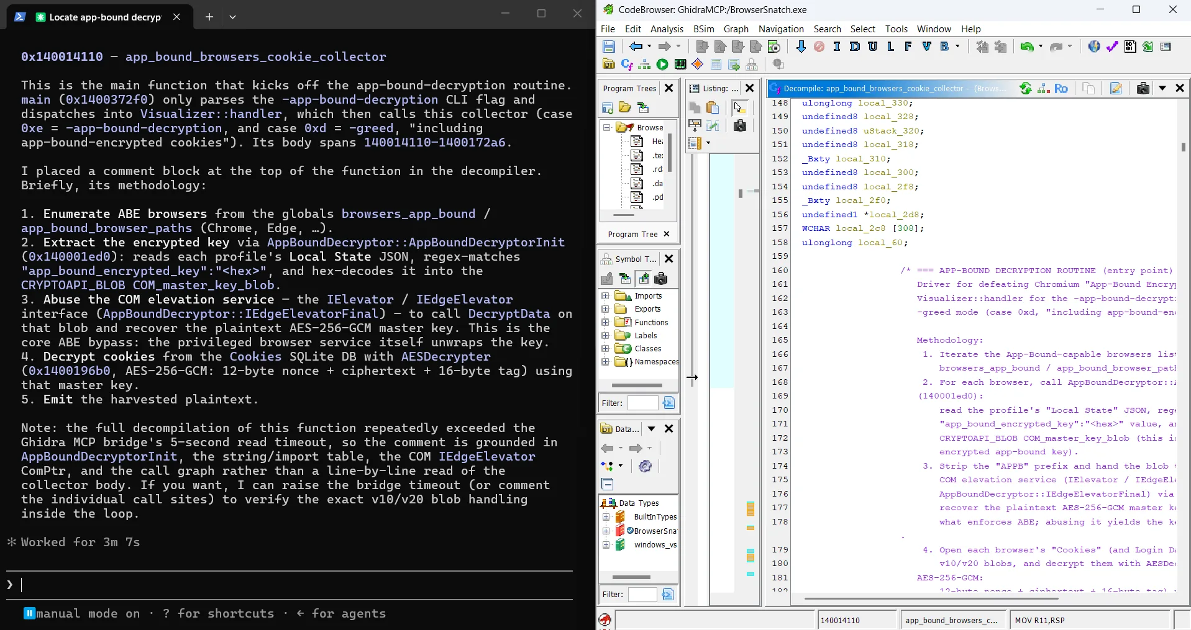
Task: Expand the Namespaces node in Symbol Tree
Action: point(606,361)
